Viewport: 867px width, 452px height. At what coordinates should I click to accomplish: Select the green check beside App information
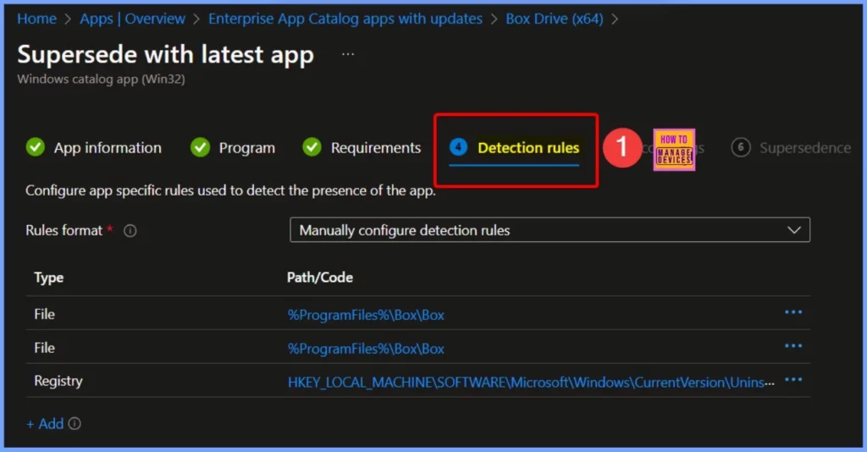36,147
